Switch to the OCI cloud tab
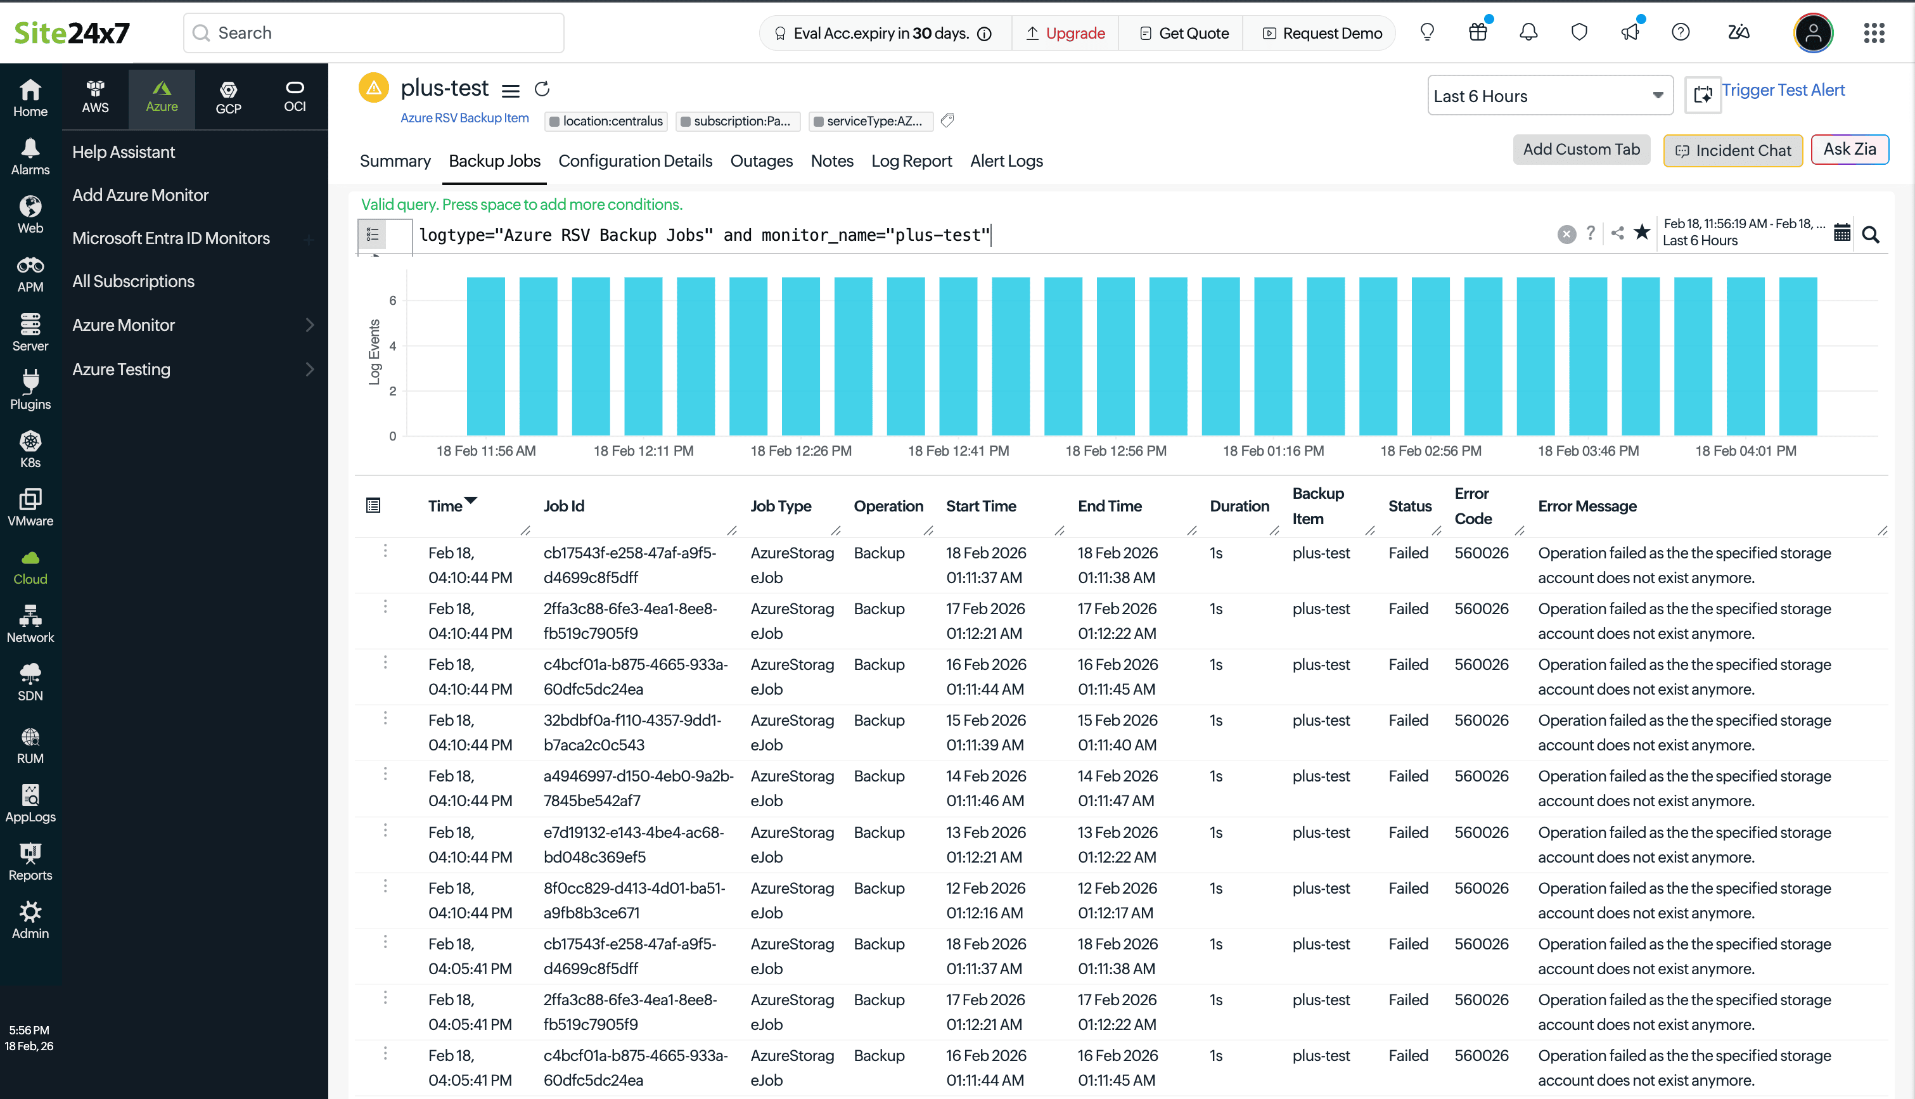The width and height of the screenshot is (1915, 1099). [x=295, y=98]
